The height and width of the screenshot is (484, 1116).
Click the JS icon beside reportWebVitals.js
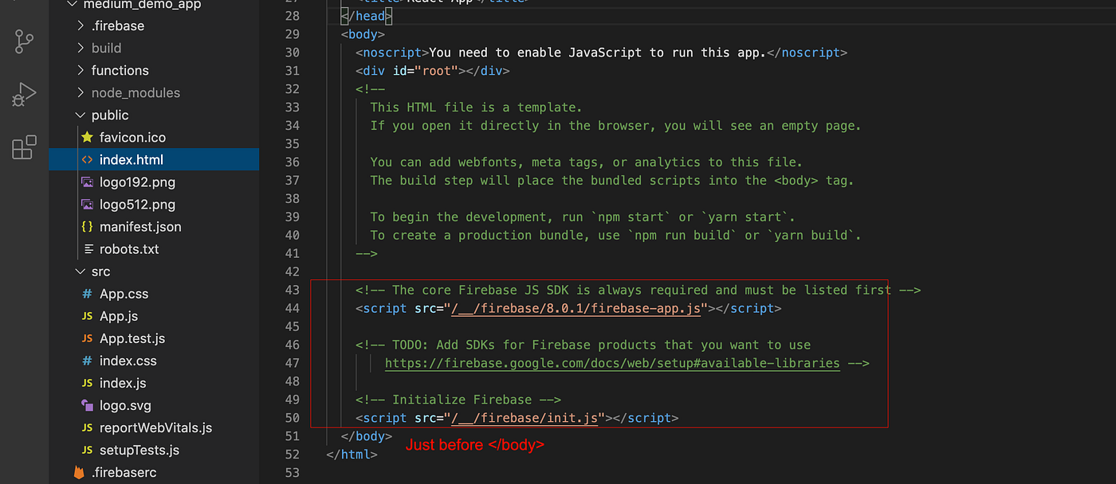pos(87,427)
